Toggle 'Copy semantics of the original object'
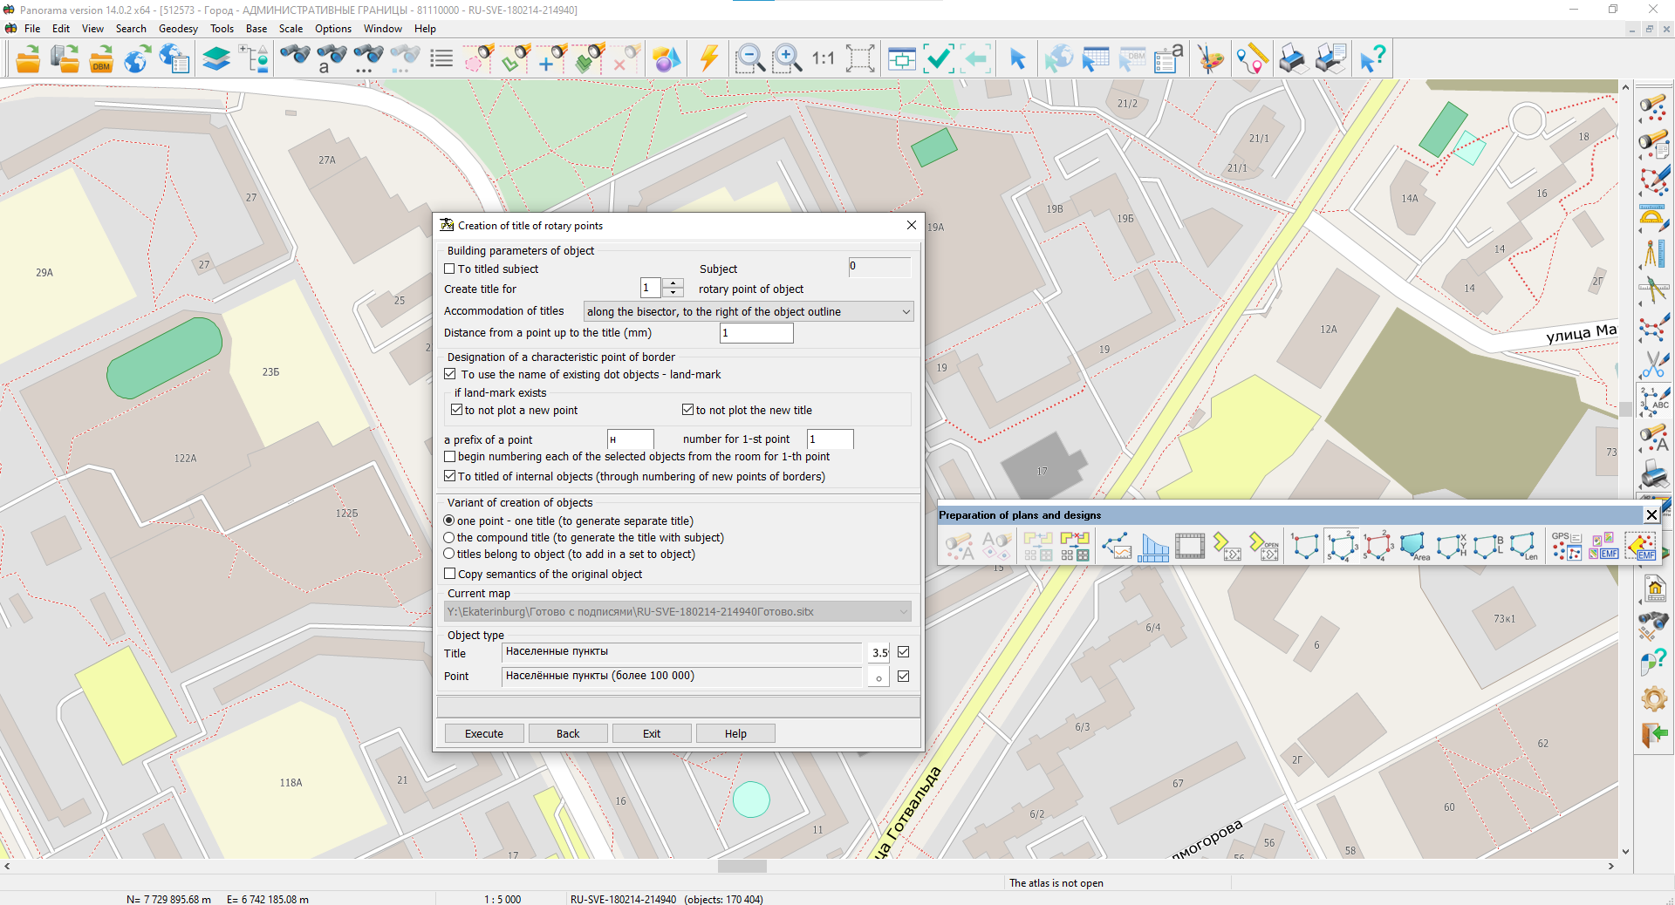Viewport: 1675px width, 905px height. pos(450,574)
